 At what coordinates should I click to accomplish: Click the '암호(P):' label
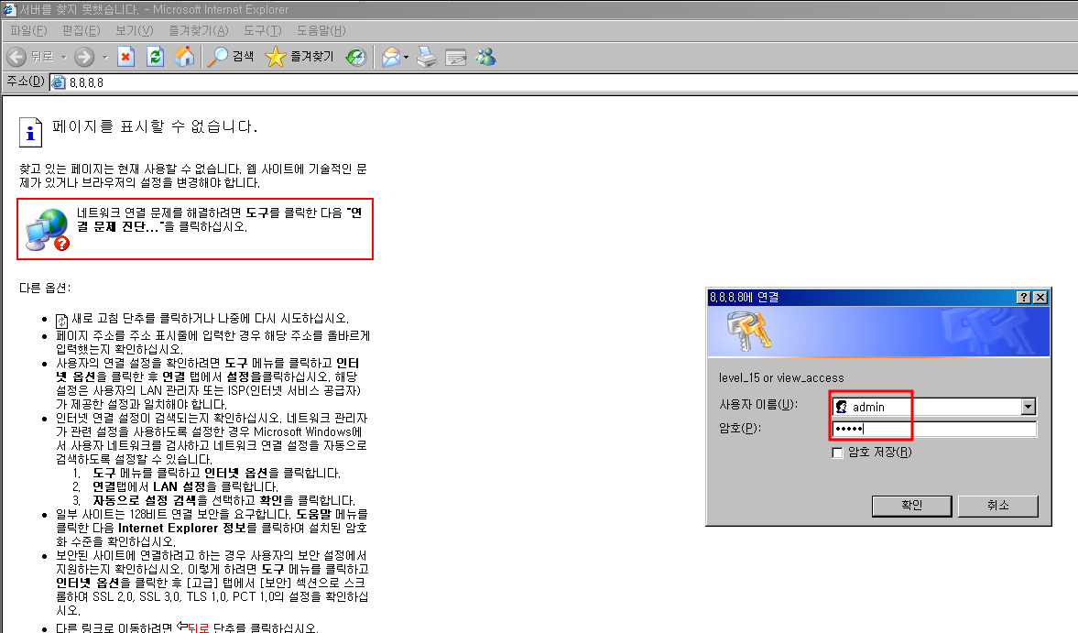(740, 428)
